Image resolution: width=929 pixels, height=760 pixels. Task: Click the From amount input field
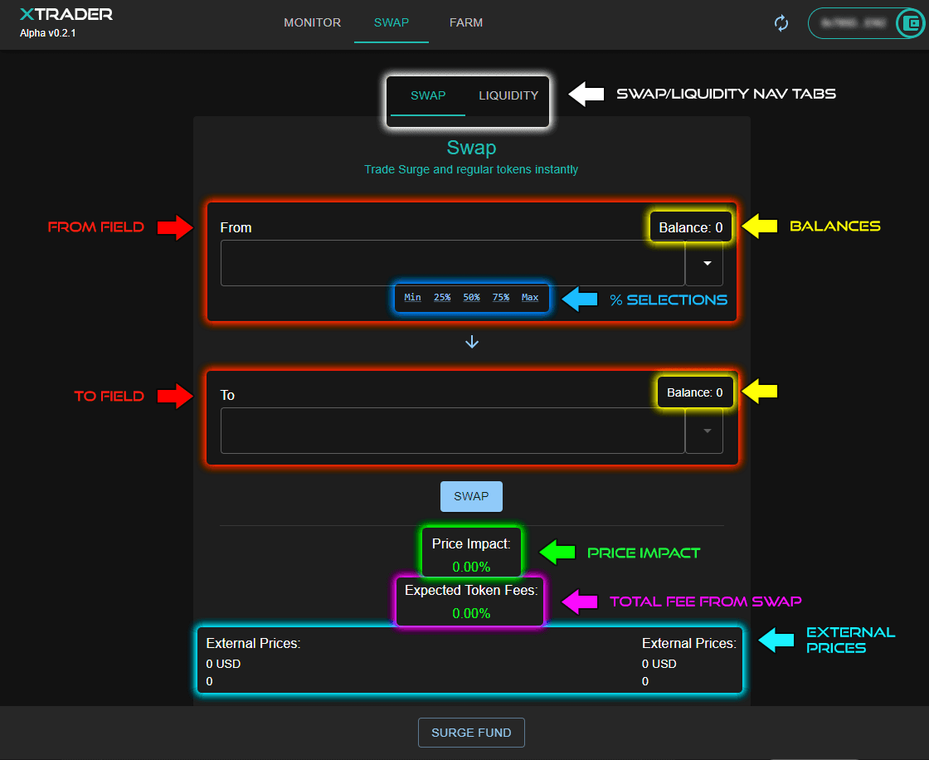(x=453, y=263)
